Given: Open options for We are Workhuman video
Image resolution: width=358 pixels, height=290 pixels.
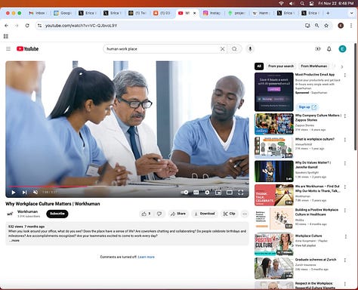Looking at the screenshot, I should point(345,187).
